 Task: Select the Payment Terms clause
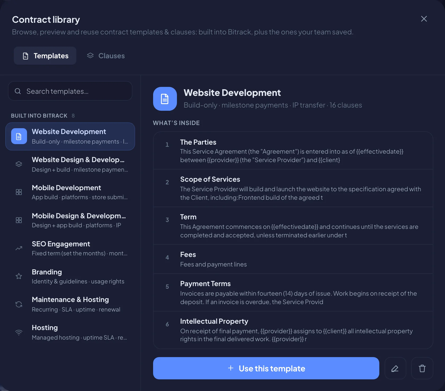(x=293, y=292)
